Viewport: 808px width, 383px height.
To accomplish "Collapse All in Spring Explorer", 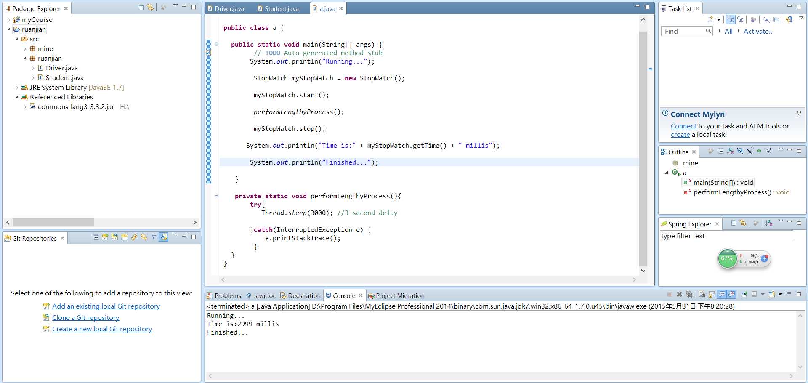I will [734, 223].
